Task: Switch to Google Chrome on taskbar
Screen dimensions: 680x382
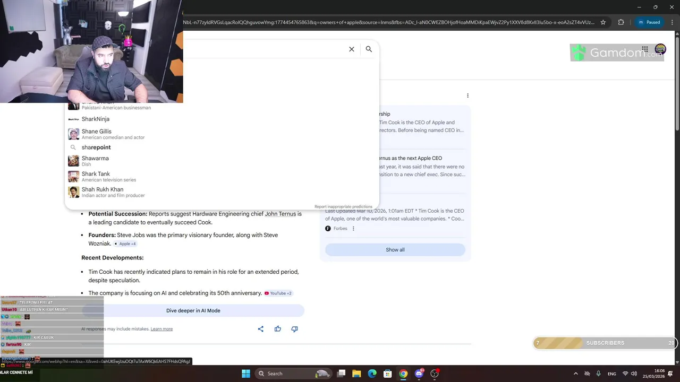Action: coord(403,374)
